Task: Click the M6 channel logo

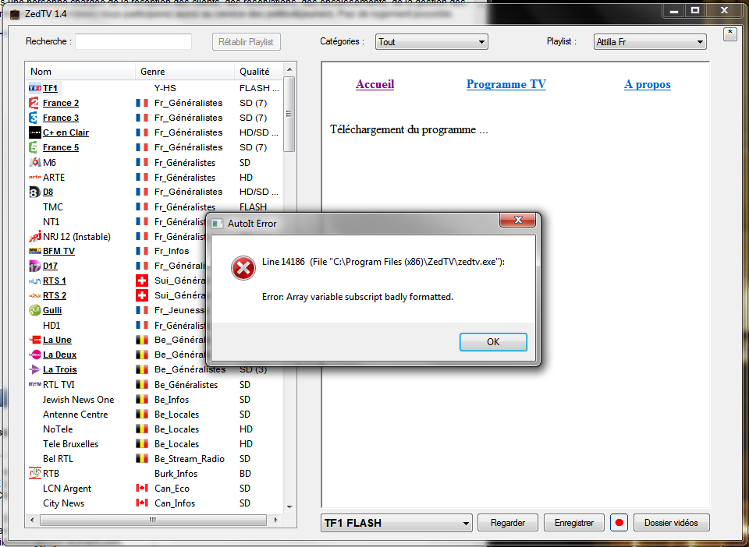Action: coord(34,162)
